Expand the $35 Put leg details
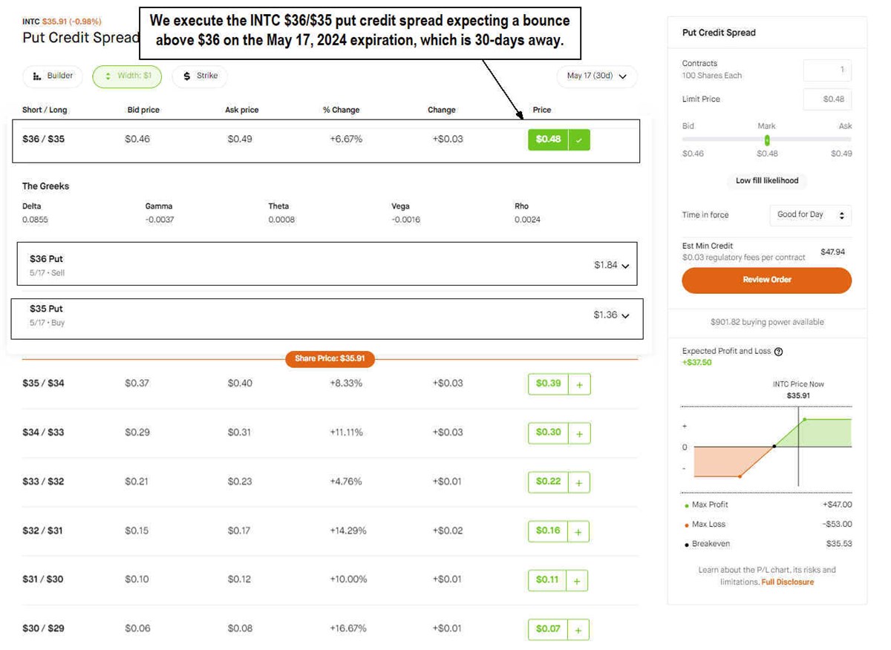891x650 pixels. pyautogui.click(x=625, y=315)
